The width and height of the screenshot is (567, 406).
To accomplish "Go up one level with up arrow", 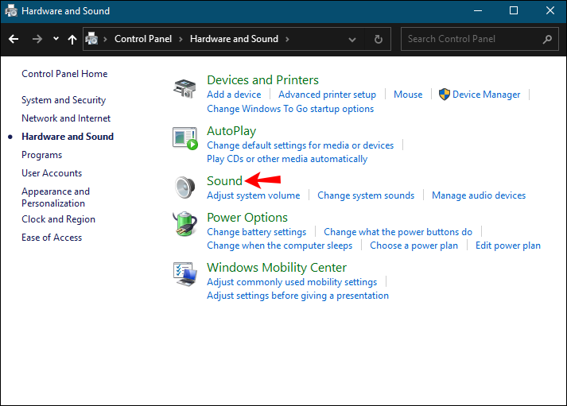I will (72, 39).
